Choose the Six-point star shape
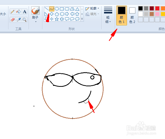Viewport: 165px width, 139px height. tap(62, 19)
